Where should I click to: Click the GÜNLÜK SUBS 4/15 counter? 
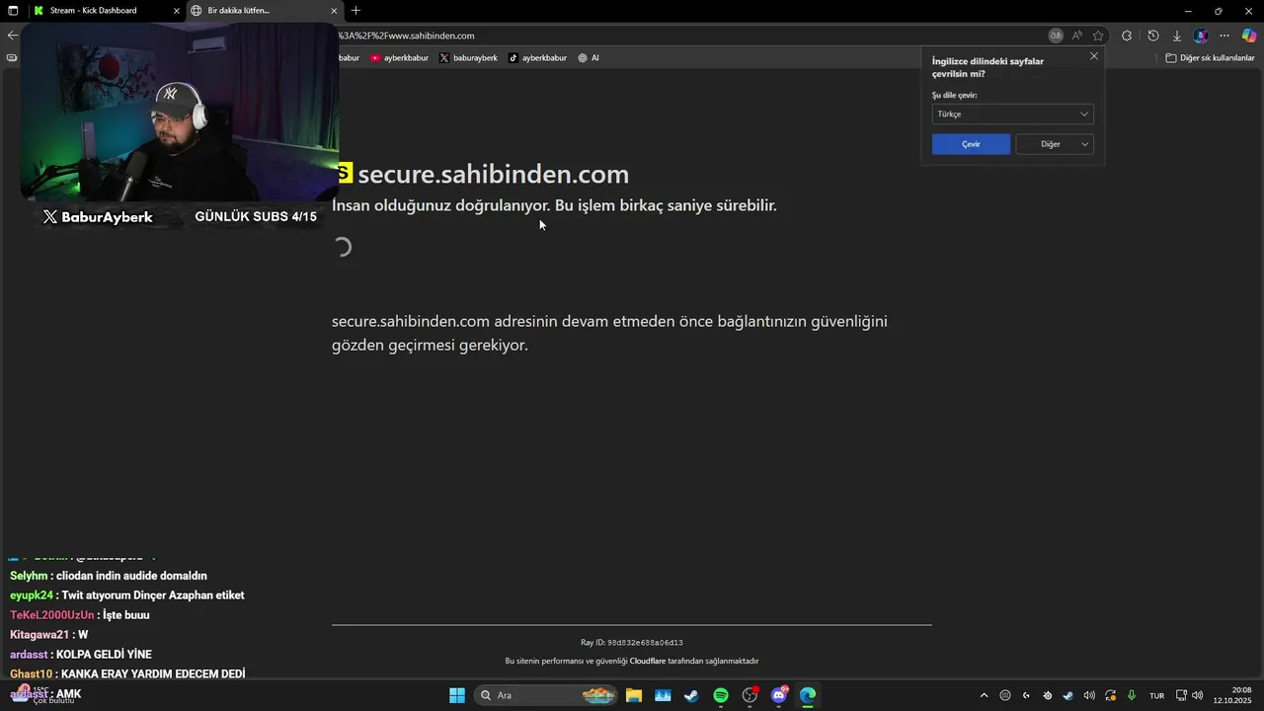pyautogui.click(x=256, y=216)
